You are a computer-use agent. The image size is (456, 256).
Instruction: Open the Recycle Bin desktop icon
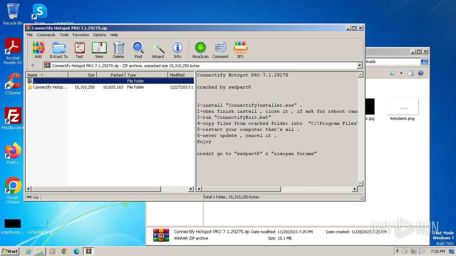click(x=13, y=14)
